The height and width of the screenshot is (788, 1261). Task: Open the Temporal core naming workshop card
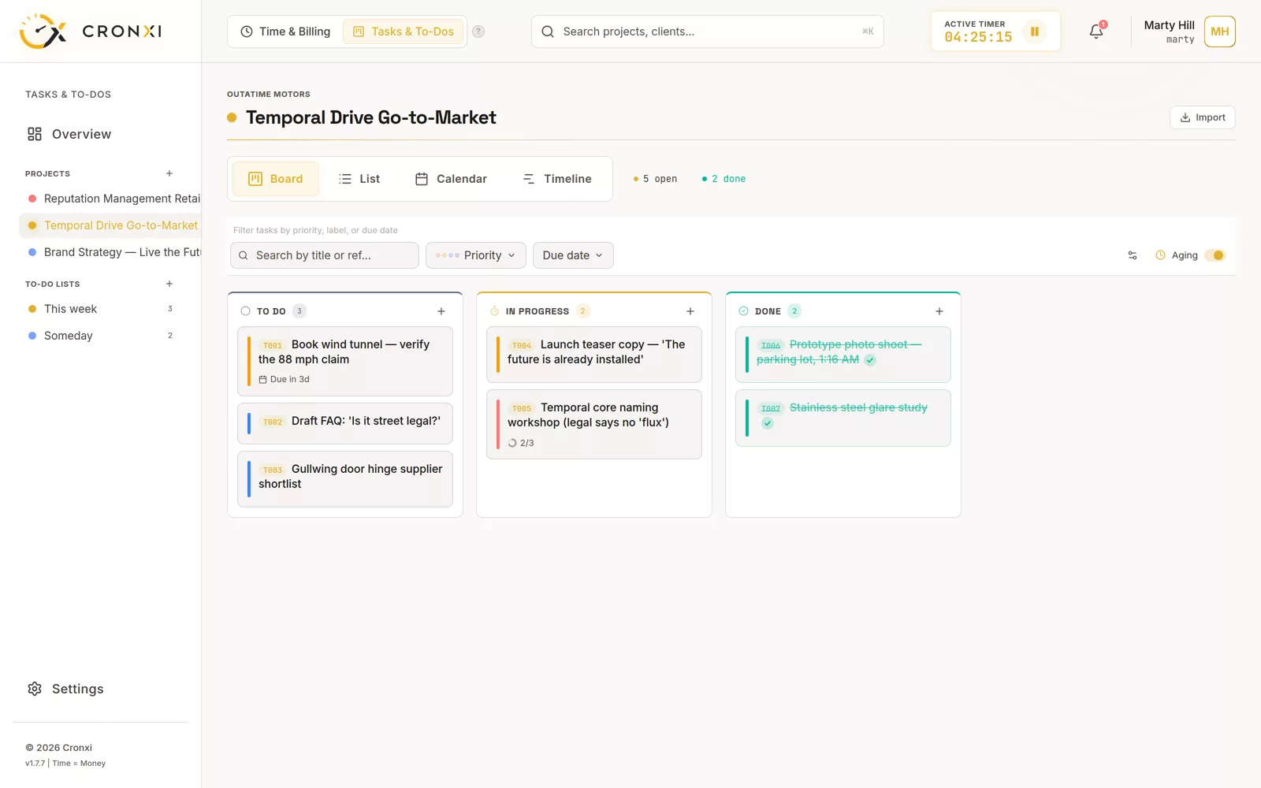594,424
